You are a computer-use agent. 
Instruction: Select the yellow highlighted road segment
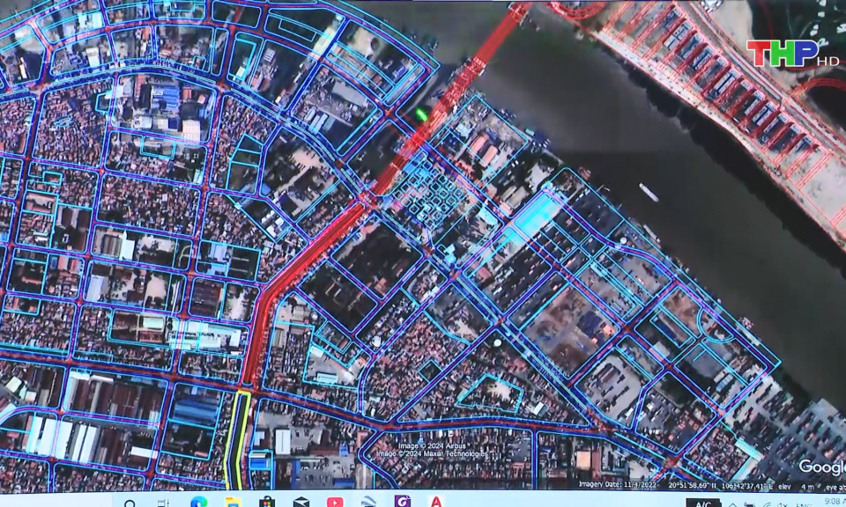click(x=237, y=438)
